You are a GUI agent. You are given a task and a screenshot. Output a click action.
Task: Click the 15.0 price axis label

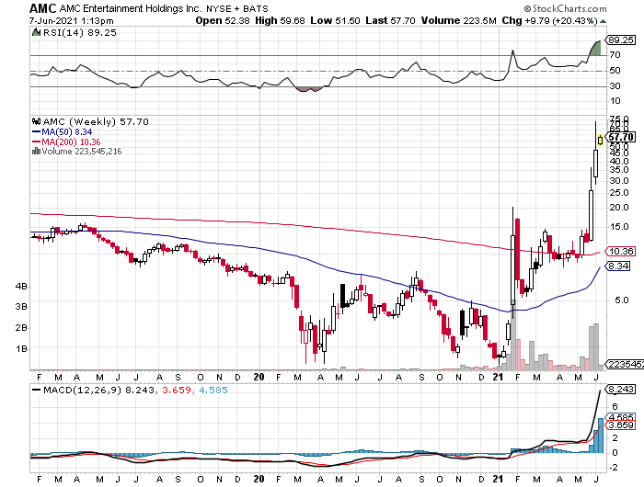pyautogui.click(x=619, y=226)
